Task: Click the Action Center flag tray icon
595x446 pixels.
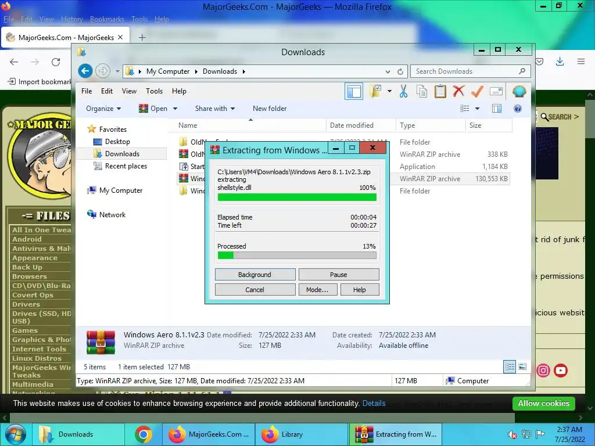Action: click(x=540, y=434)
